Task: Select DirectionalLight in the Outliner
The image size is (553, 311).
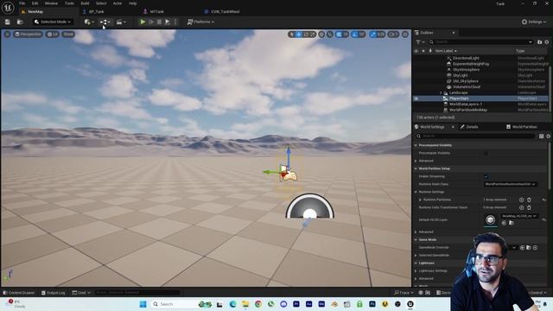Action: coord(466,58)
